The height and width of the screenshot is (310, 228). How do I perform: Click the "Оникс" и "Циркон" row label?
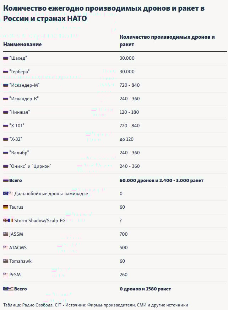30,166
